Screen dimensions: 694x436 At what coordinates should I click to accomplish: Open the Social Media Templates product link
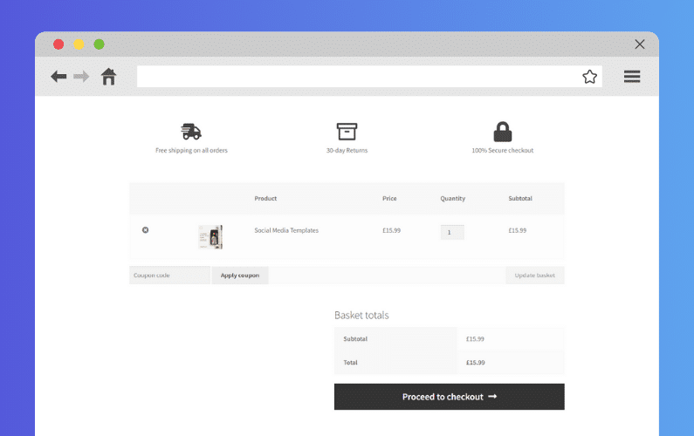pyautogui.click(x=286, y=230)
